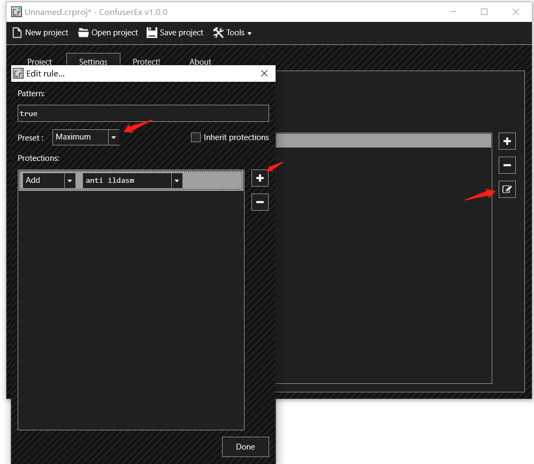Close the ConfuserEx main window
The image size is (534, 464).
click(x=516, y=12)
